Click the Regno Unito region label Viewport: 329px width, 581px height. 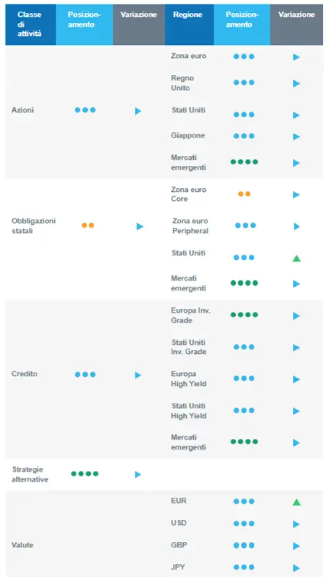click(x=182, y=83)
